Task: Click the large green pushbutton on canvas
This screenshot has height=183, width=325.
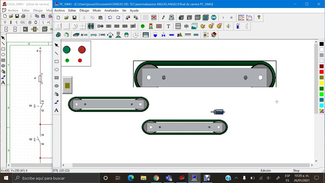Action: coord(67,50)
